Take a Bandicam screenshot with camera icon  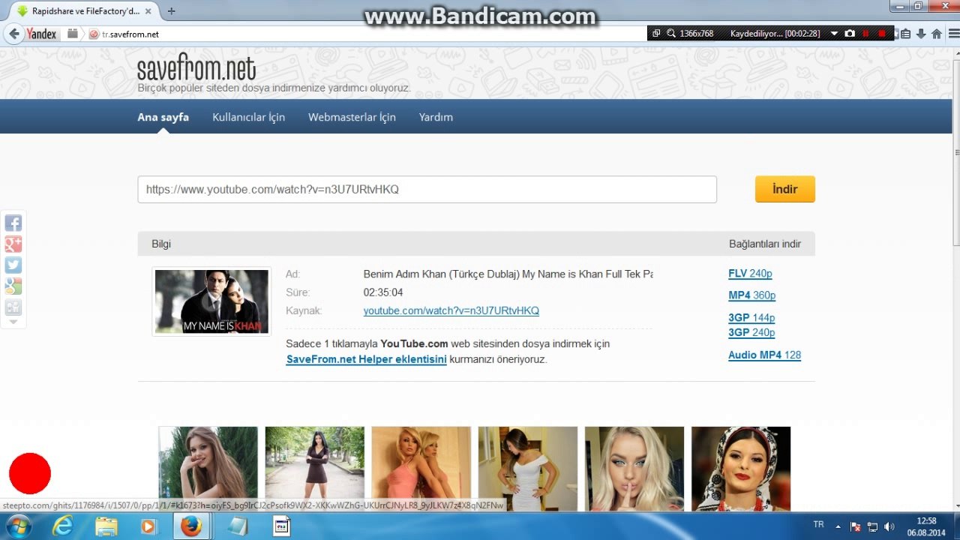coord(850,34)
